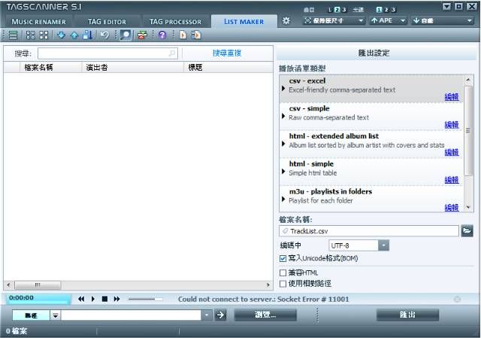Click the undo icon in toolbar
Image resolution: width=481 pixels, height=338 pixels.
pyautogui.click(x=104, y=35)
